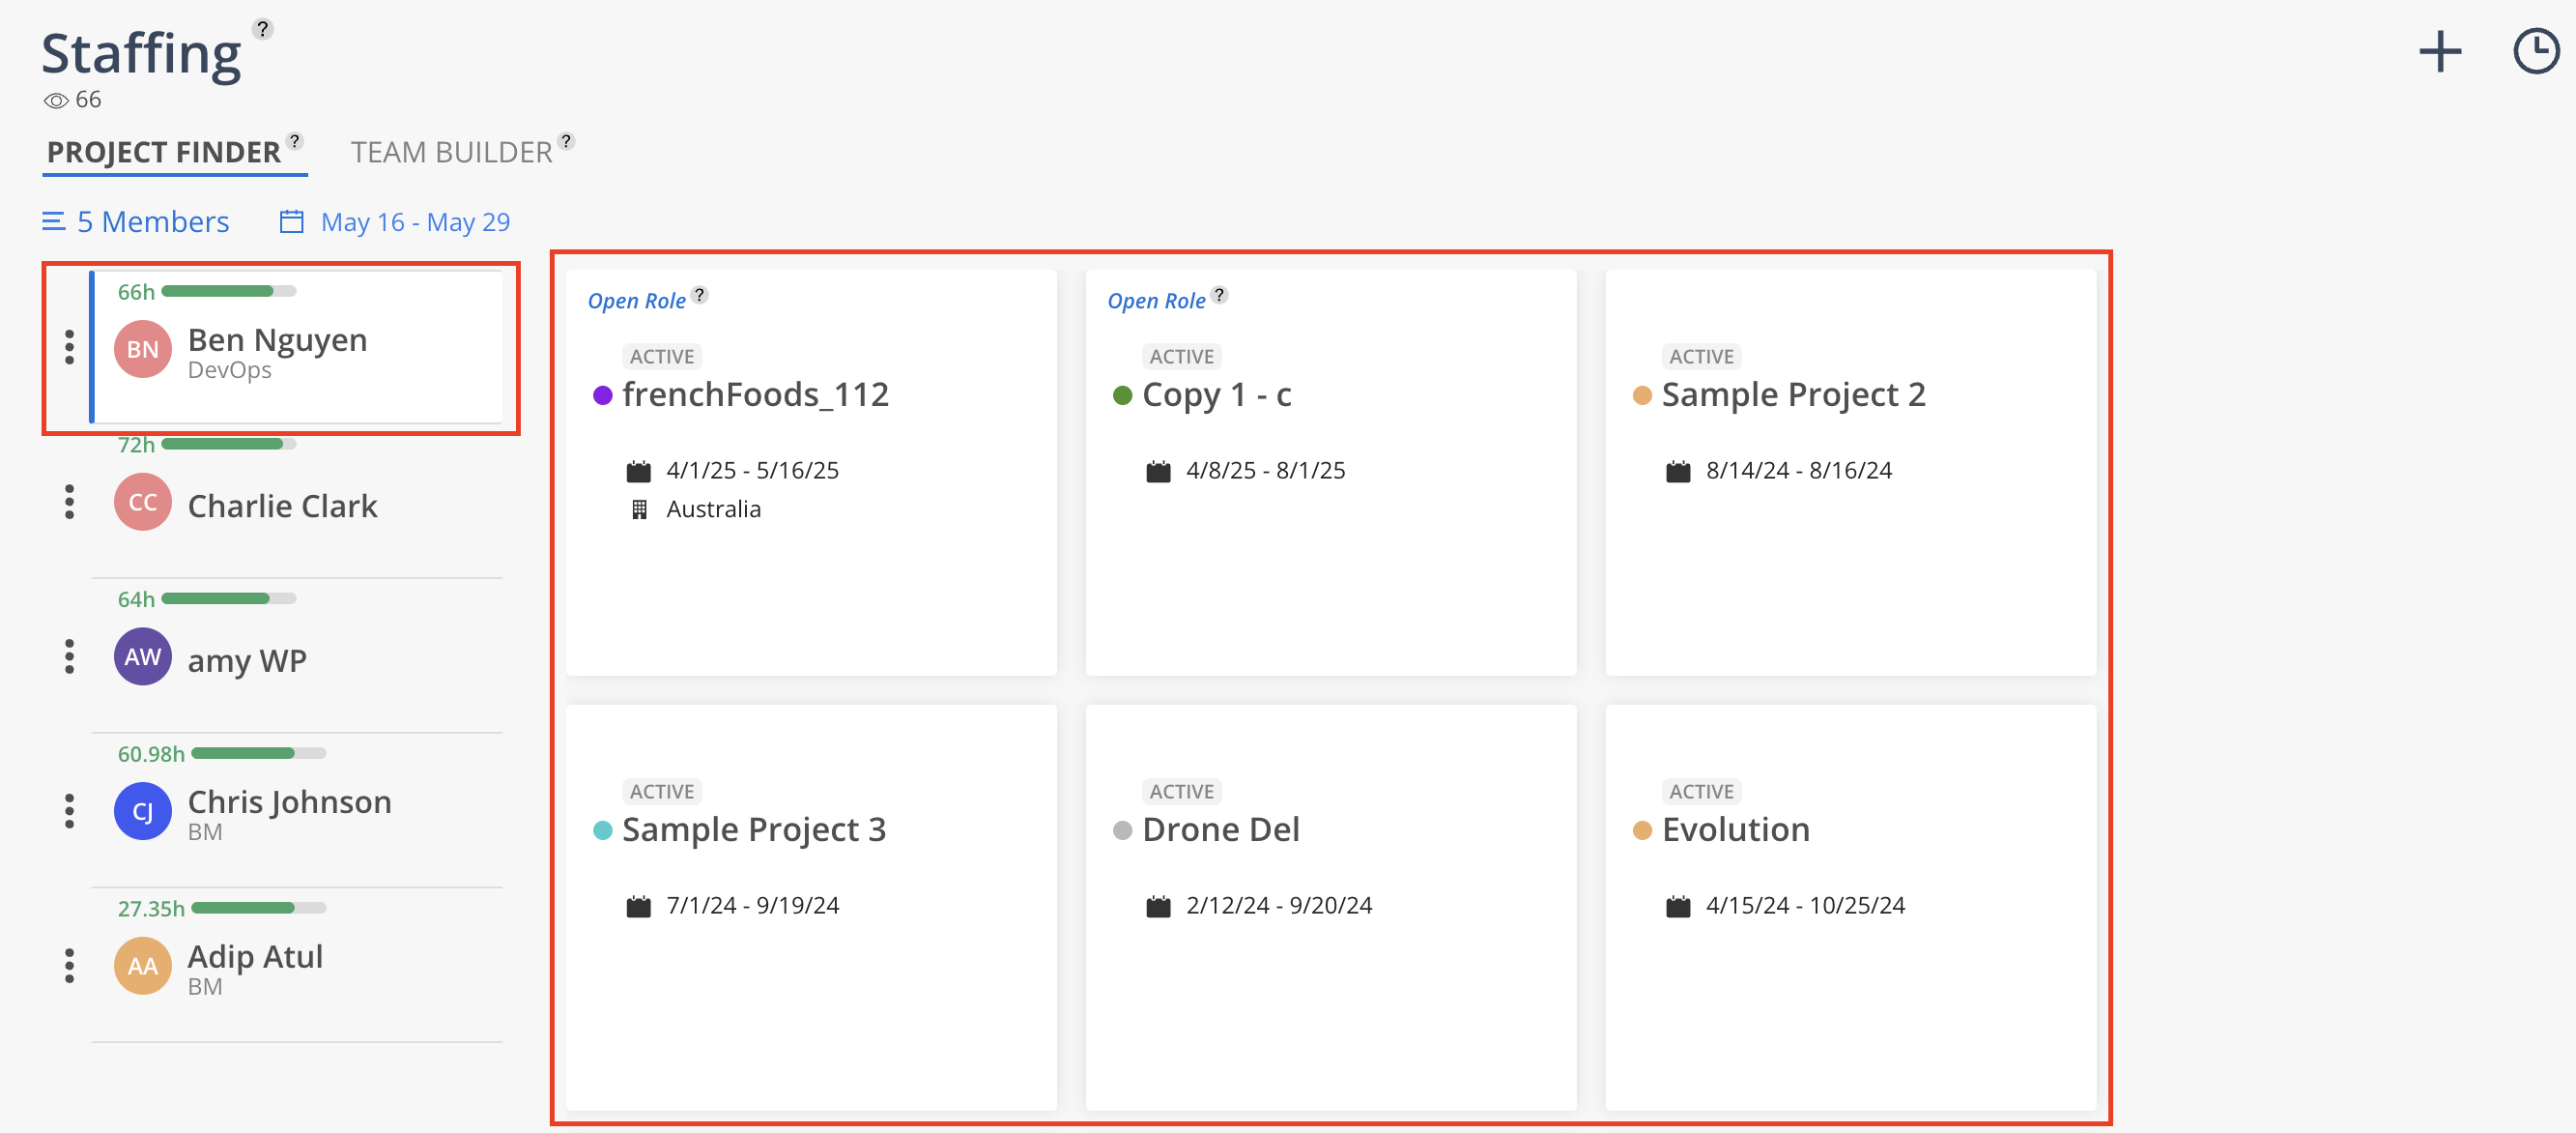Open the three-dot menu for Charlie Clark

69,503
